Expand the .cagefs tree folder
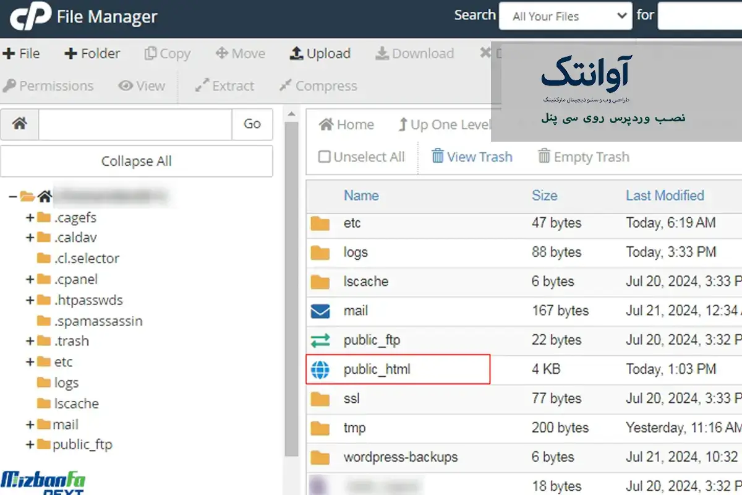Screen dimensions: 742x495 pyautogui.click(x=29, y=218)
